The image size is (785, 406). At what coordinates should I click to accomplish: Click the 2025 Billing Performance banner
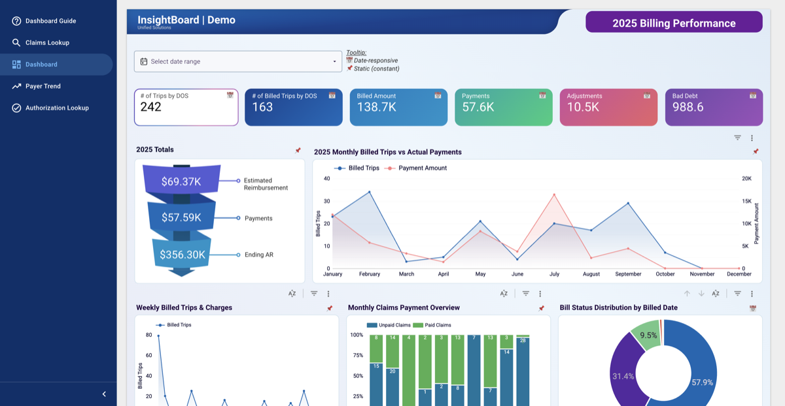click(x=674, y=23)
